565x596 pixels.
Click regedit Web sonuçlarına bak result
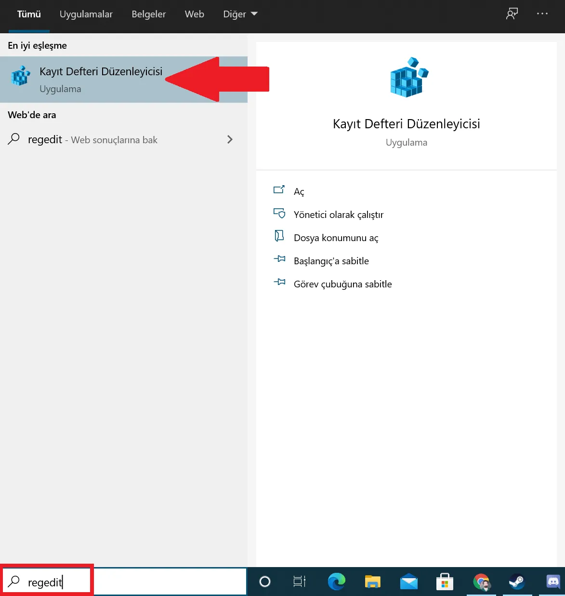[92, 139]
